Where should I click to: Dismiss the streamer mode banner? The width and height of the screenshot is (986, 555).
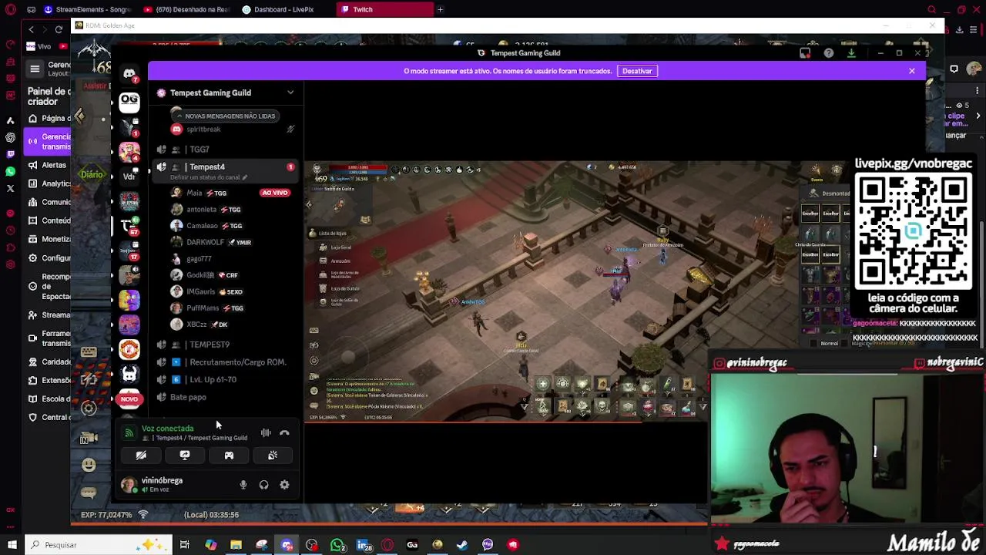[912, 71]
